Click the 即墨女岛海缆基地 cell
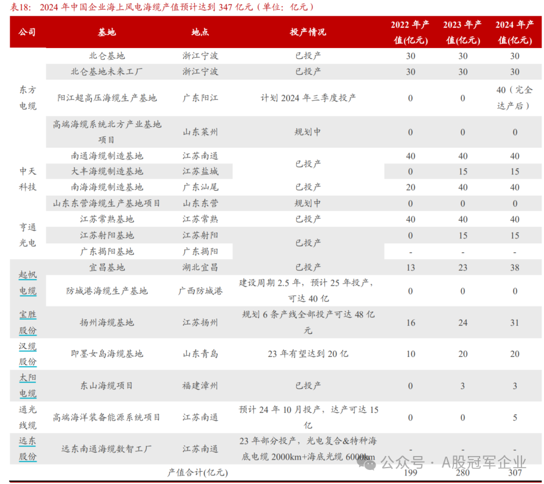The width and height of the screenshot is (544, 484). coord(107,354)
